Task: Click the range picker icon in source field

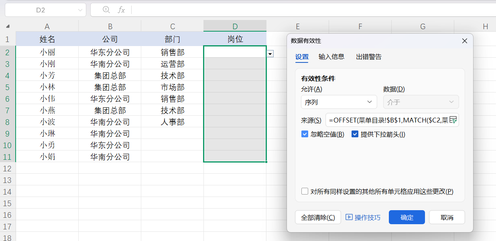Action: [x=453, y=120]
